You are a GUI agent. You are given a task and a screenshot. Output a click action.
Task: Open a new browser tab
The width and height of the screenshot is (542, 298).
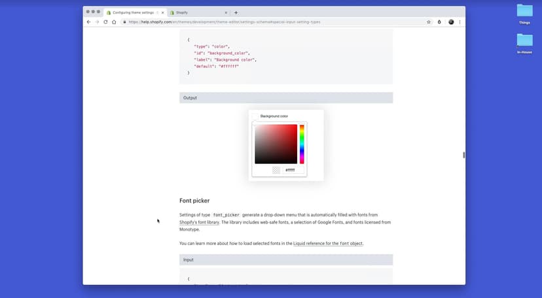coord(236,12)
